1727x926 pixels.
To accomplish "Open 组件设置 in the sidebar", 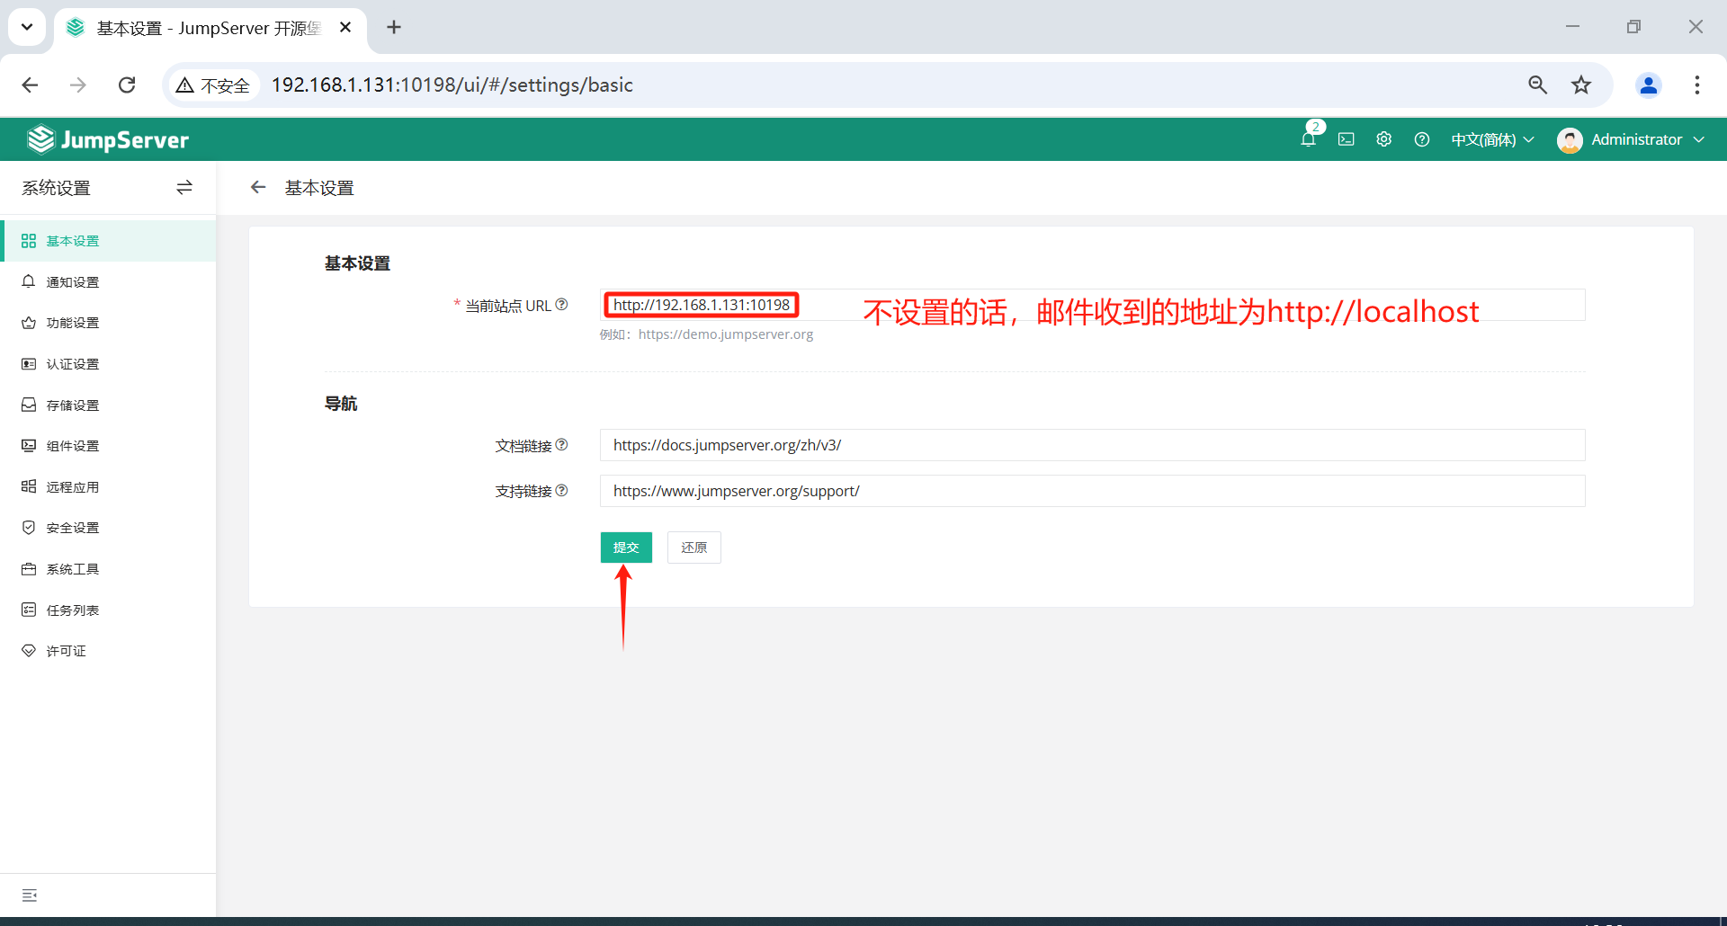I will coord(108,446).
